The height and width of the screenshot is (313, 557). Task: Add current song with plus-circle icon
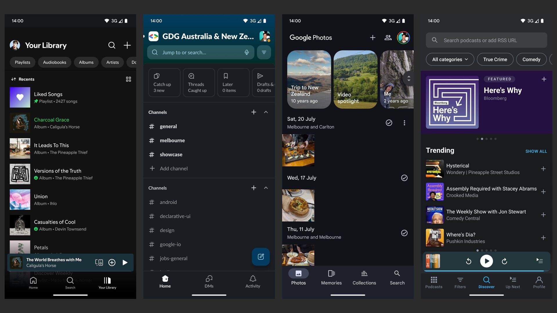112,263
